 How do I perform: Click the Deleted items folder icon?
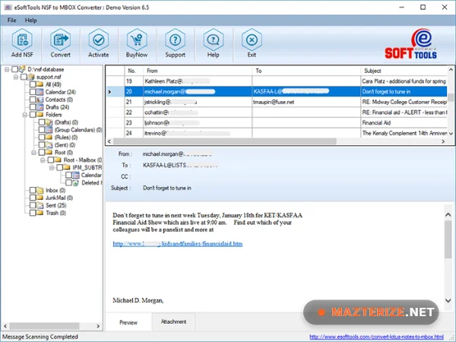point(75,182)
